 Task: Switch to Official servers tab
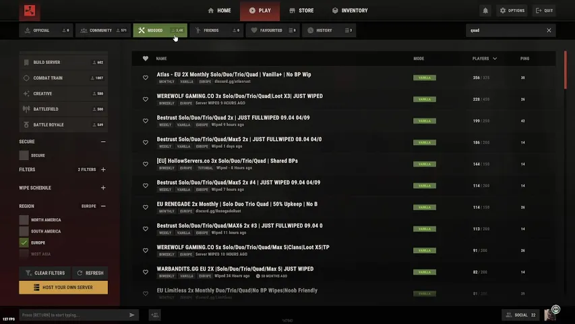click(46, 30)
